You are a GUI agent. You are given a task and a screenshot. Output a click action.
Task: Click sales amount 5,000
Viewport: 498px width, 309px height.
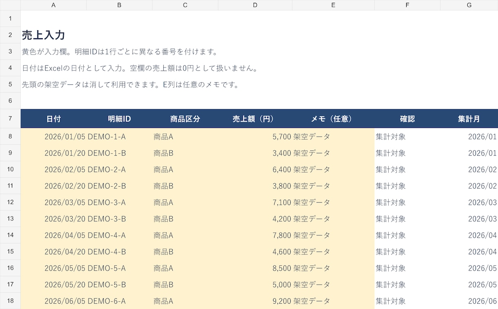click(x=255, y=285)
